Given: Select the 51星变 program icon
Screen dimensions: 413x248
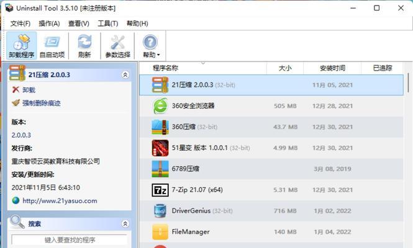Looking at the screenshot, I should coord(160,148).
